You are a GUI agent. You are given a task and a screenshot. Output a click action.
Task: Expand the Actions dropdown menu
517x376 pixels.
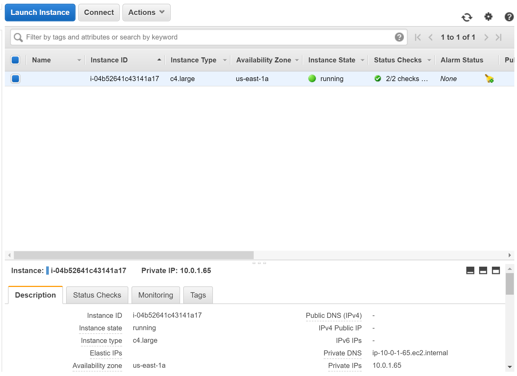pos(146,12)
